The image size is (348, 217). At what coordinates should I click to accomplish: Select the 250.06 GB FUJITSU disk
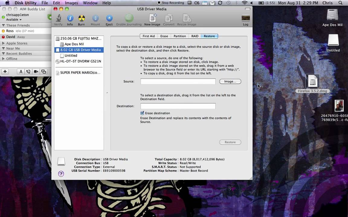coord(79,38)
